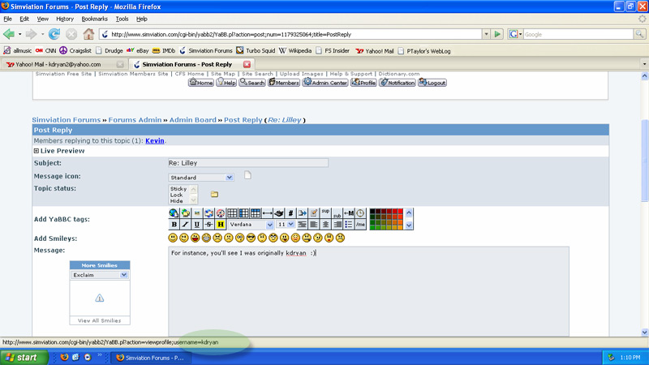The image size is (649, 365).
Task: Open the Verdana font face dropdown
Action: click(270, 225)
